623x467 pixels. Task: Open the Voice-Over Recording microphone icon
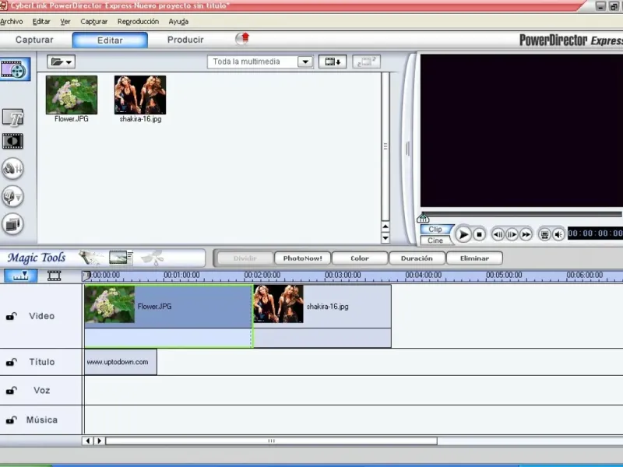point(12,197)
